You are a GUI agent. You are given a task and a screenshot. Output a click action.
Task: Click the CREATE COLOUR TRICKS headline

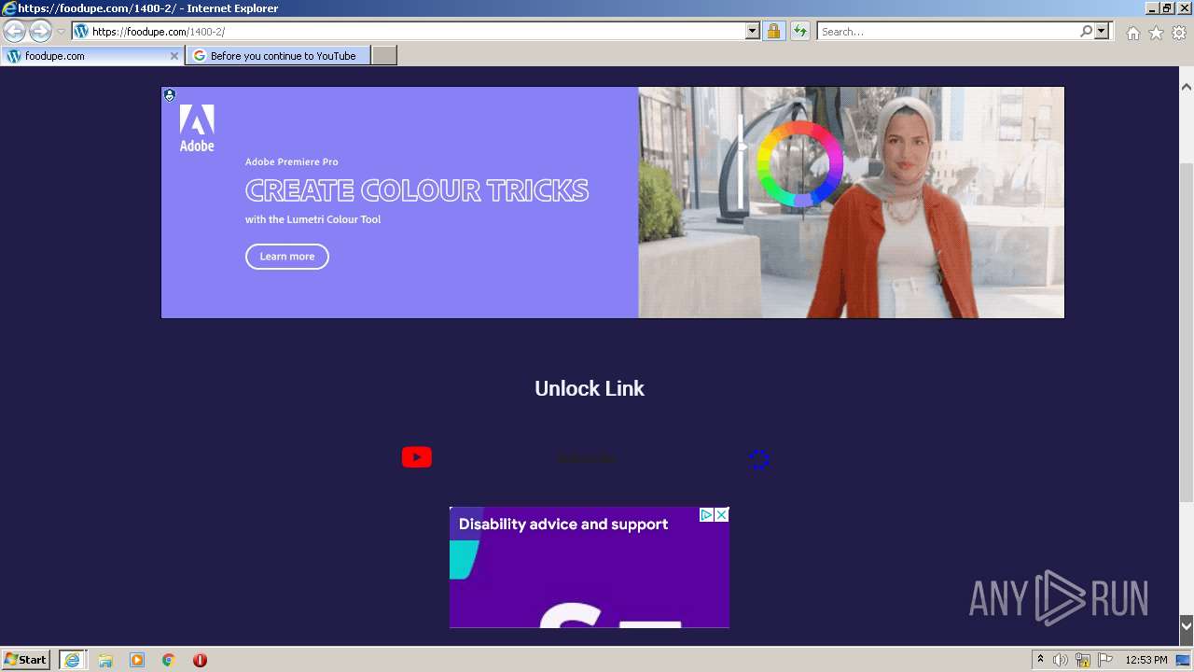[417, 190]
